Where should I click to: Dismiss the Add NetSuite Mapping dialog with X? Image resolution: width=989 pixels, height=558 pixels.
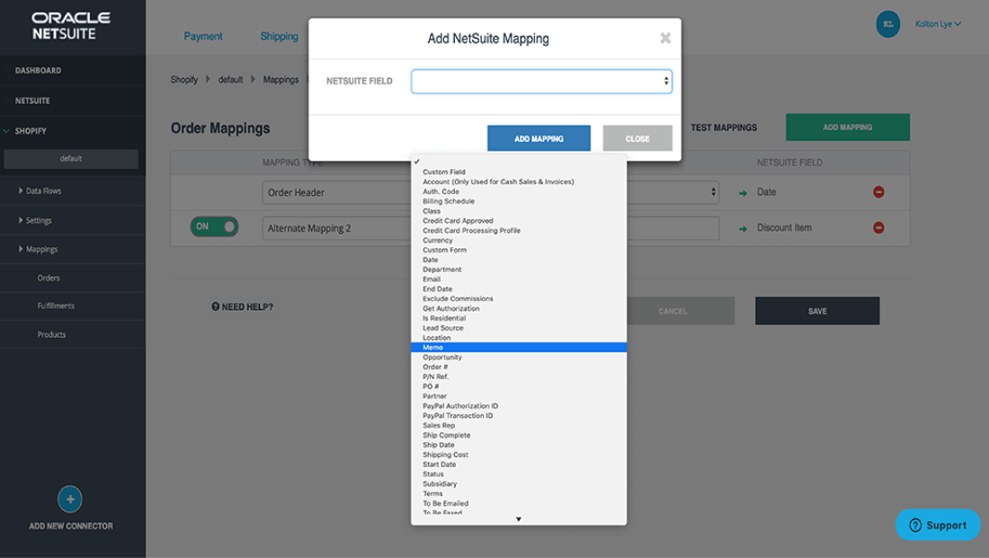664,38
